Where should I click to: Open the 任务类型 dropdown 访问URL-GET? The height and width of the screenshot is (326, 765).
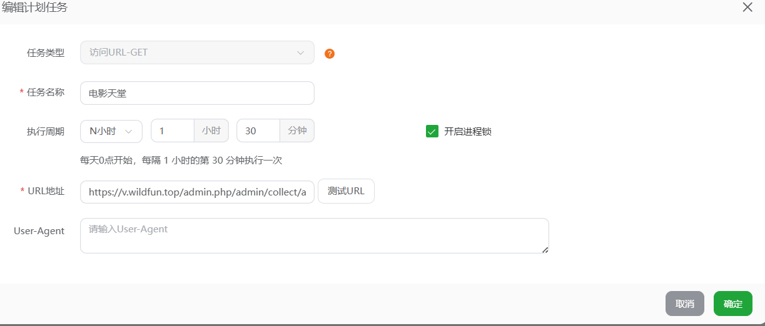coord(197,52)
